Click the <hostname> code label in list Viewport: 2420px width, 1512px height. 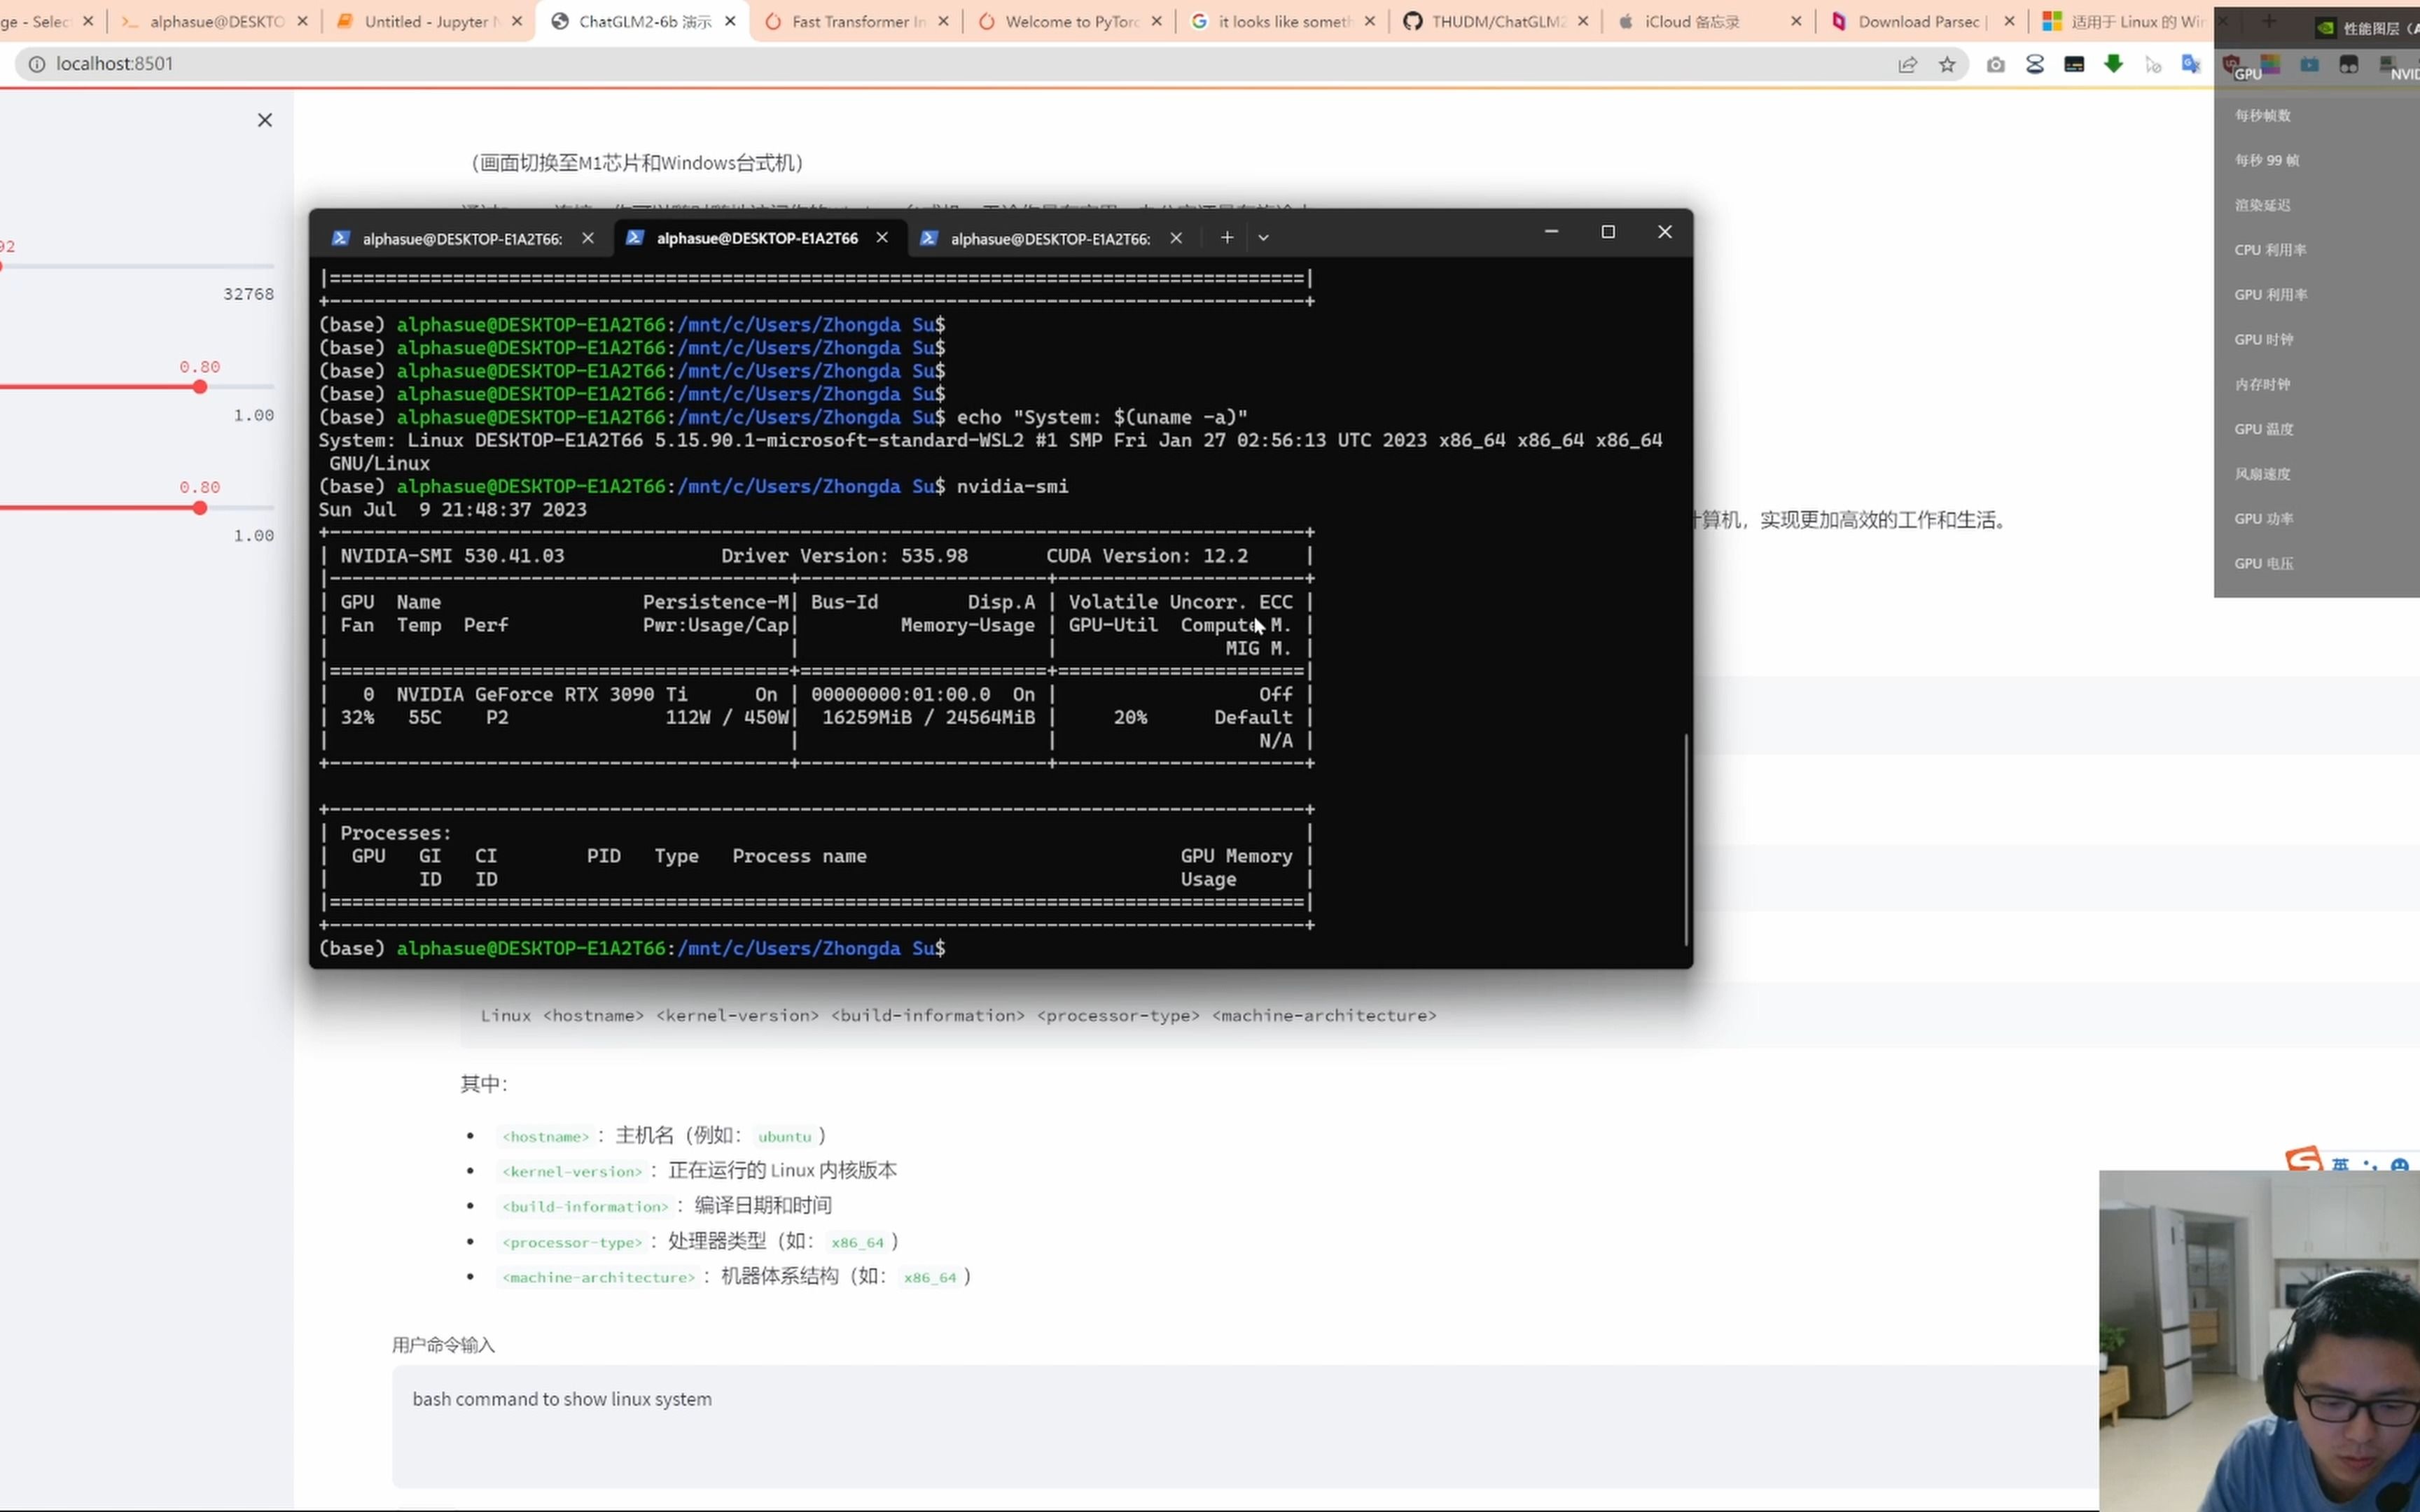tap(545, 1137)
